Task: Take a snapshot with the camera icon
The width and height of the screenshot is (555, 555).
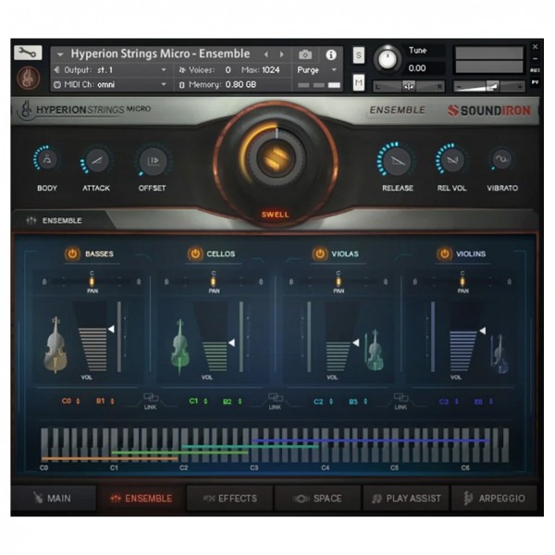Action: (305, 55)
